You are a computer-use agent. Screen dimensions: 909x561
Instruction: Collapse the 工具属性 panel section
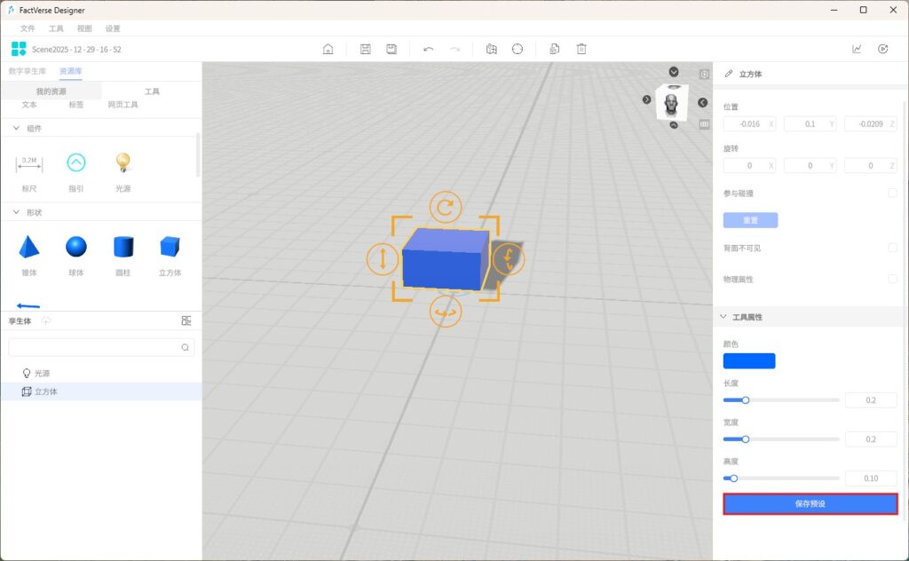click(723, 317)
